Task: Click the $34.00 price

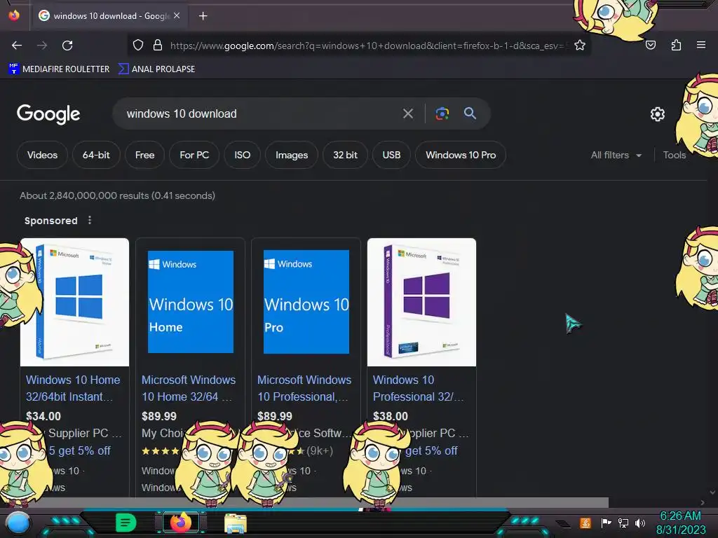Action: click(43, 416)
